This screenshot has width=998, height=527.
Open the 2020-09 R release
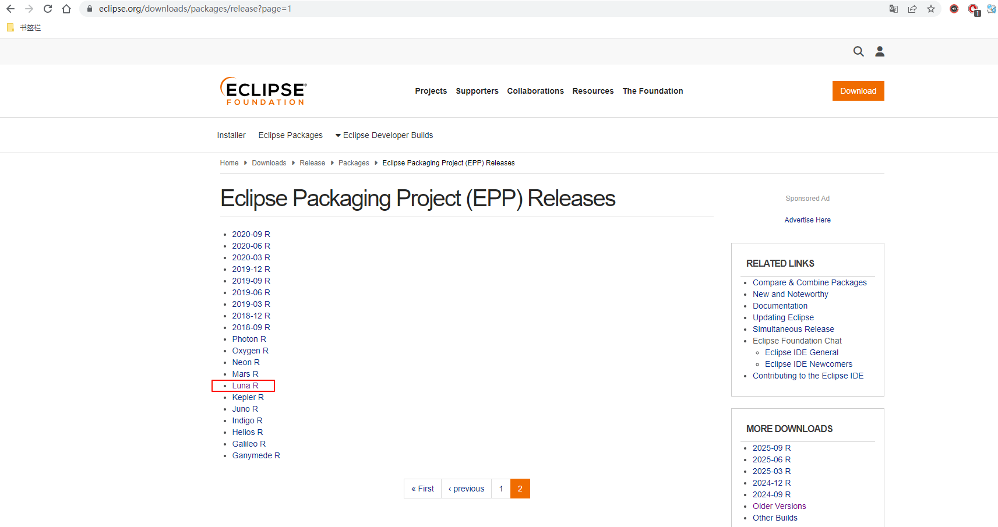tap(251, 234)
